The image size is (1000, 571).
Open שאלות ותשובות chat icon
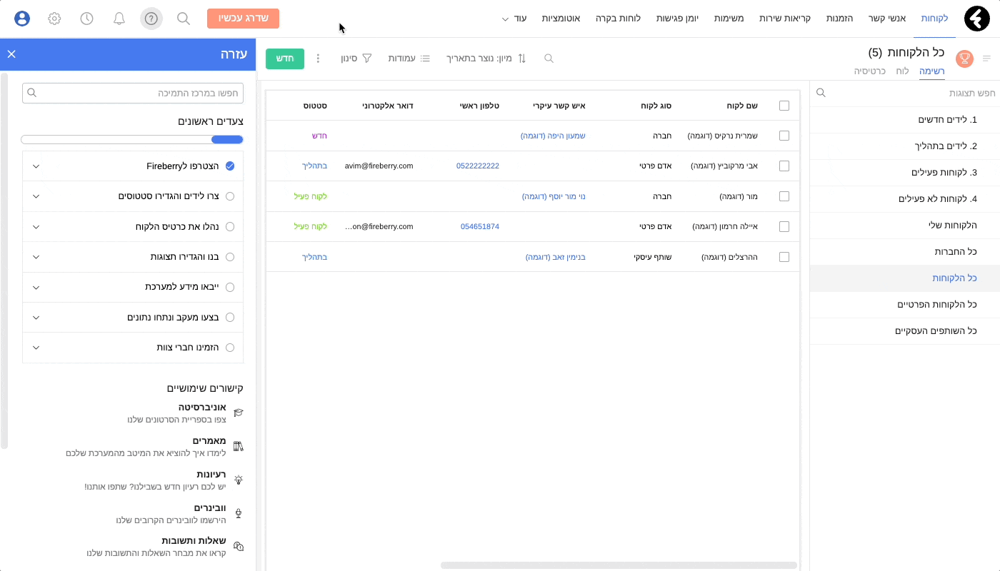[239, 546]
